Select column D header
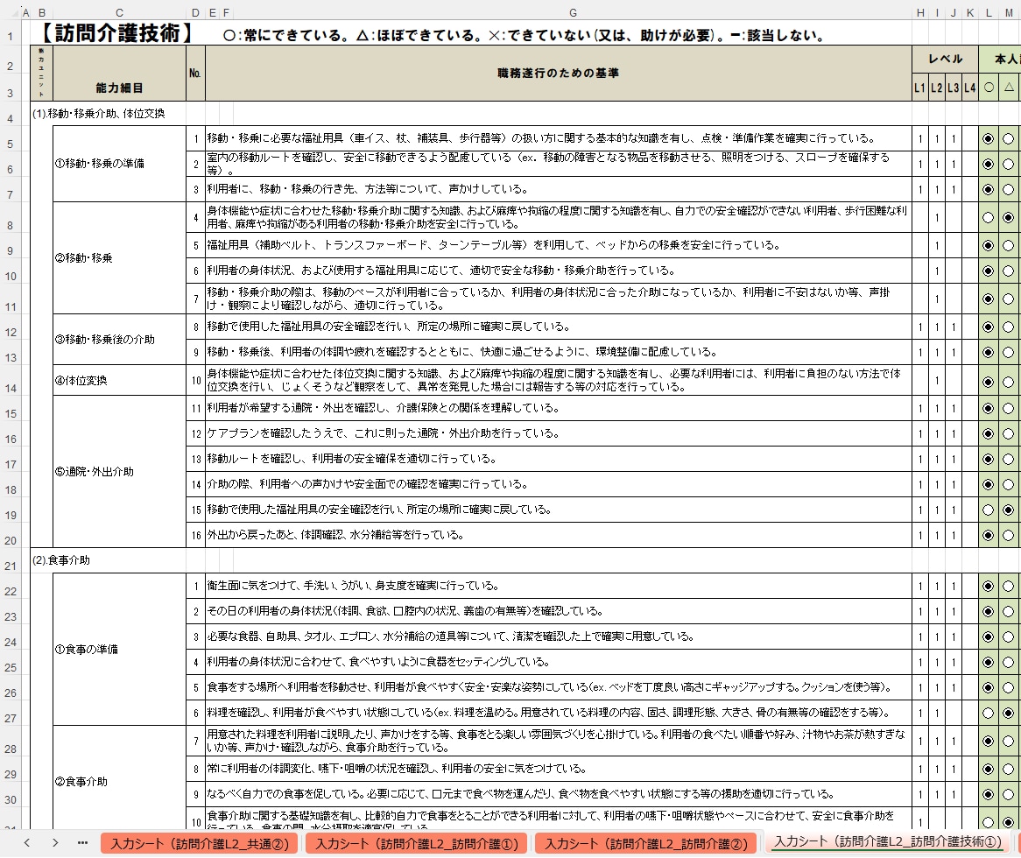 195,12
